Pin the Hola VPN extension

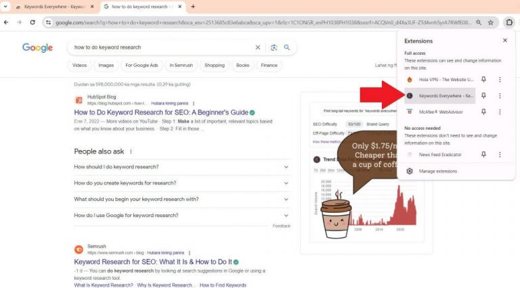click(x=483, y=80)
